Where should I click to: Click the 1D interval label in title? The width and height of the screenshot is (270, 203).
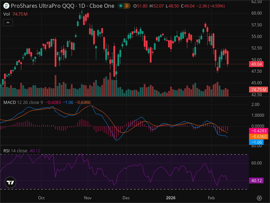[82, 6]
